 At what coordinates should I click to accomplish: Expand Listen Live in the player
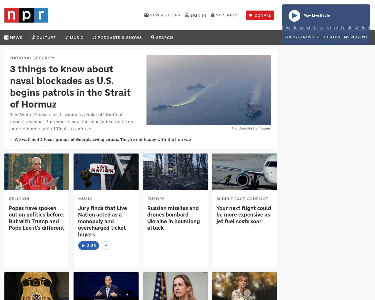tap(329, 37)
